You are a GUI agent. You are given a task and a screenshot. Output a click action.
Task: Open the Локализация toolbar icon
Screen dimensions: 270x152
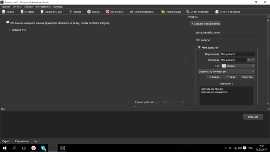163,12
